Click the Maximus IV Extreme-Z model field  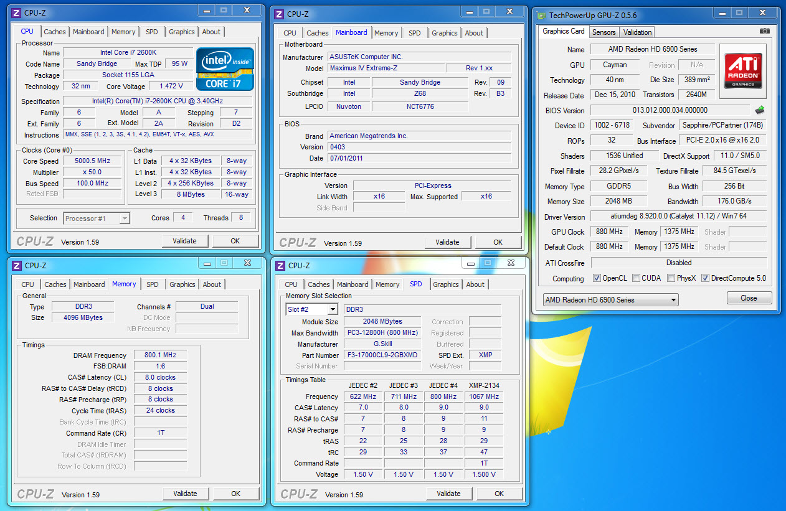pyautogui.click(x=386, y=68)
